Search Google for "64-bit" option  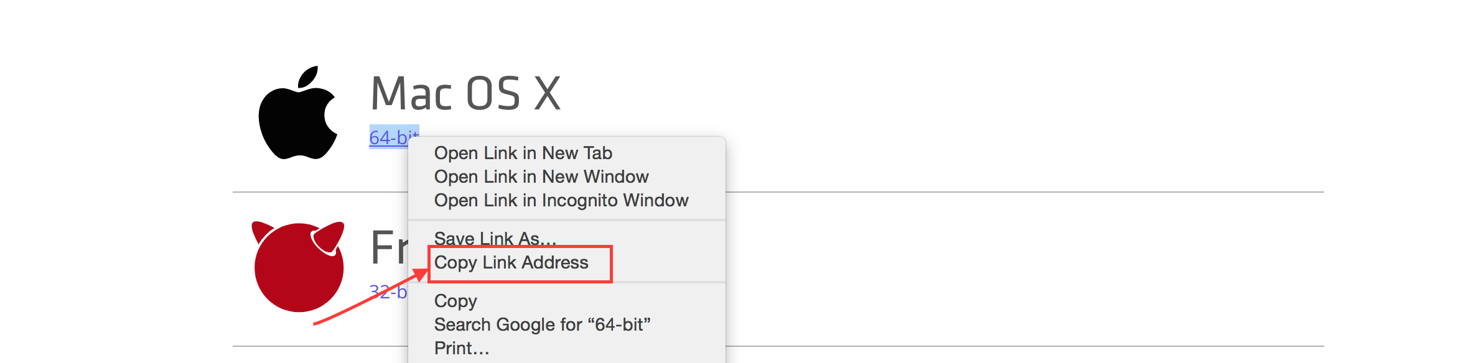click(542, 324)
